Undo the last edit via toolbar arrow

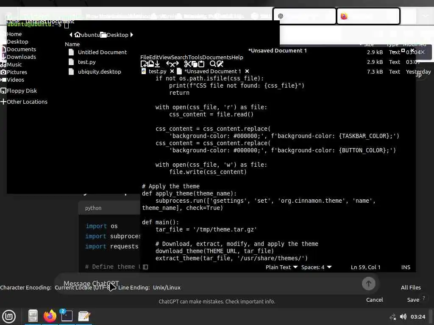pos(169,64)
